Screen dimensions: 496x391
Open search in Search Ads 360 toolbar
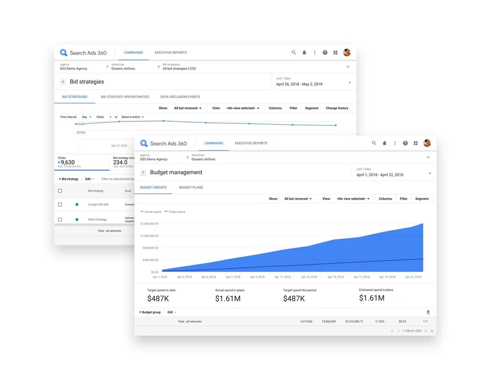[374, 143]
